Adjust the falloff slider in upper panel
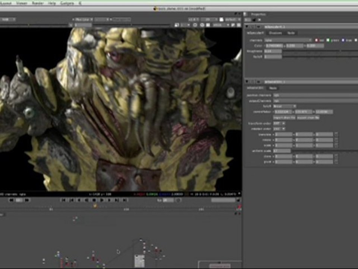 coord(320,57)
